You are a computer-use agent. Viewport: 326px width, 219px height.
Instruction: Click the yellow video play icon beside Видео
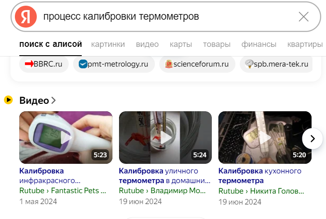click(8, 100)
